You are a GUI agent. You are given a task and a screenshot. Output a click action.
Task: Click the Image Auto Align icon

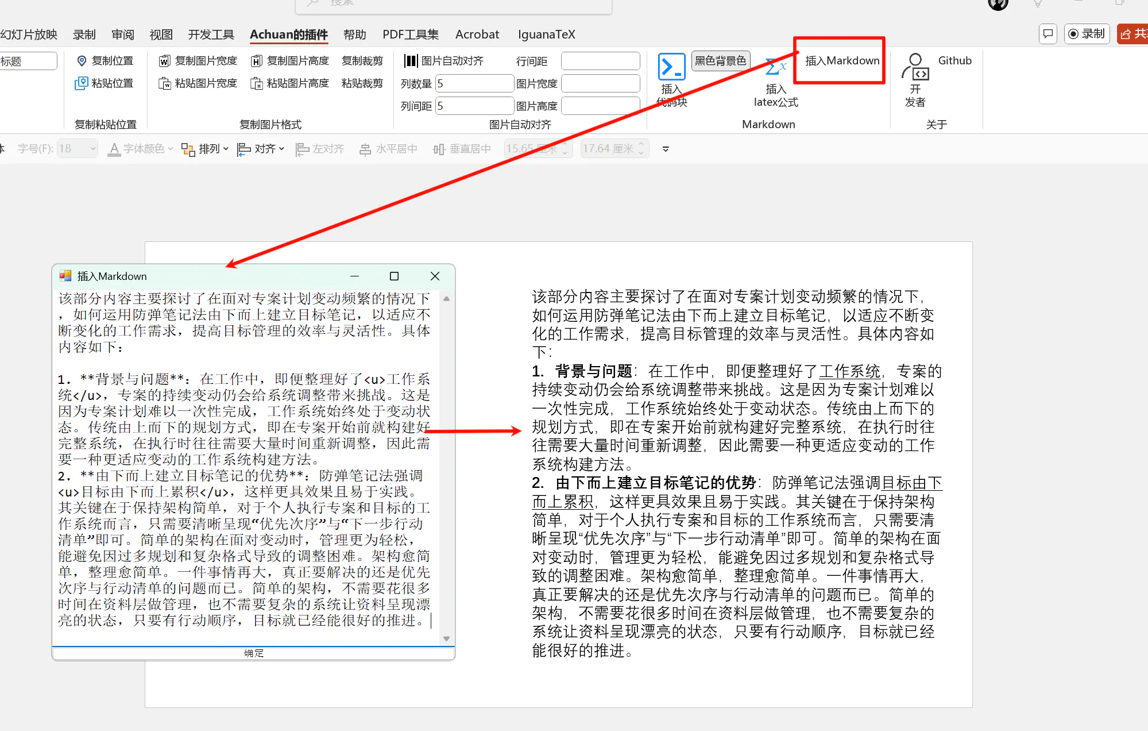(411, 61)
